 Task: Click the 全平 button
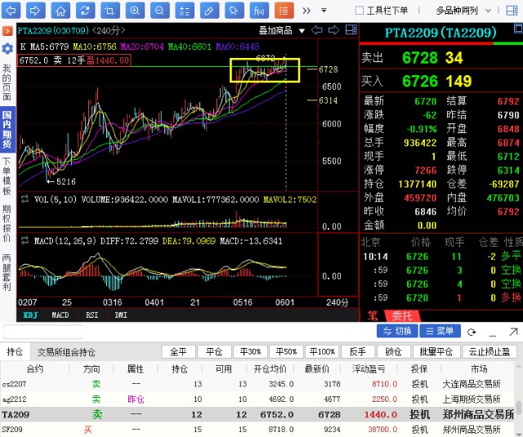click(x=178, y=352)
